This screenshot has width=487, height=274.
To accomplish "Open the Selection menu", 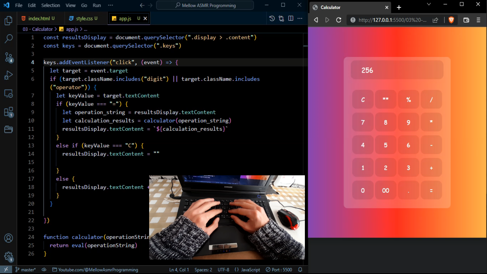I will pyautogui.click(x=50, y=5).
